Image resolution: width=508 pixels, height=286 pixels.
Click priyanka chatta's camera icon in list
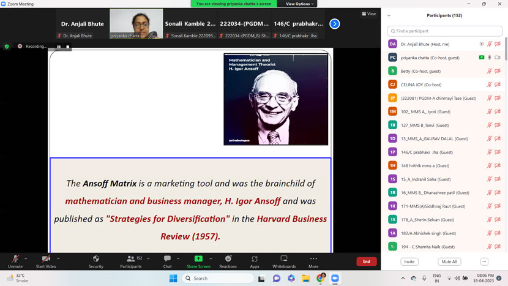498,58
